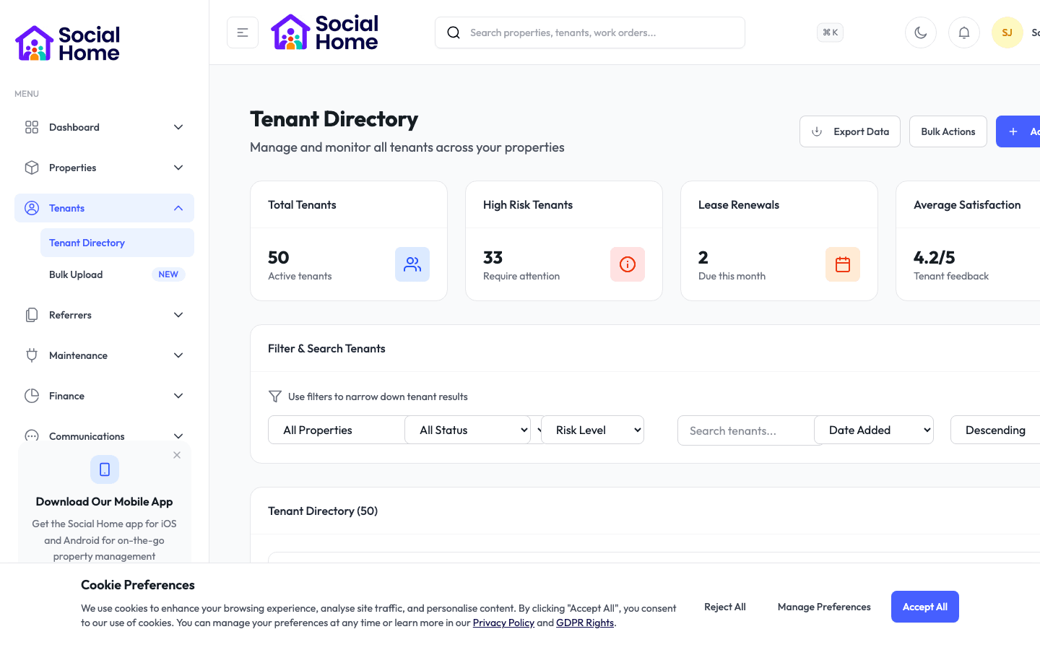Click the SJ user avatar
This screenshot has width=1040, height=650.
click(1007, 32)
